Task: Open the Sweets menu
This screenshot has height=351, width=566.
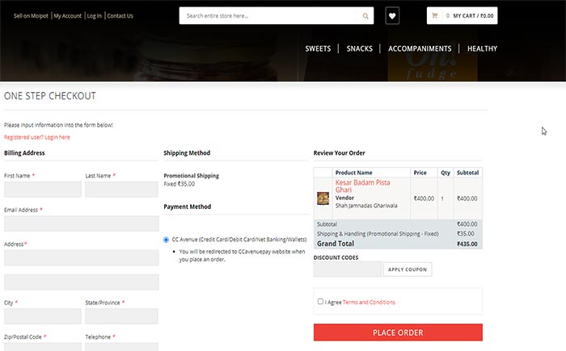Action: pyautogui.click(x=318, y=48)
